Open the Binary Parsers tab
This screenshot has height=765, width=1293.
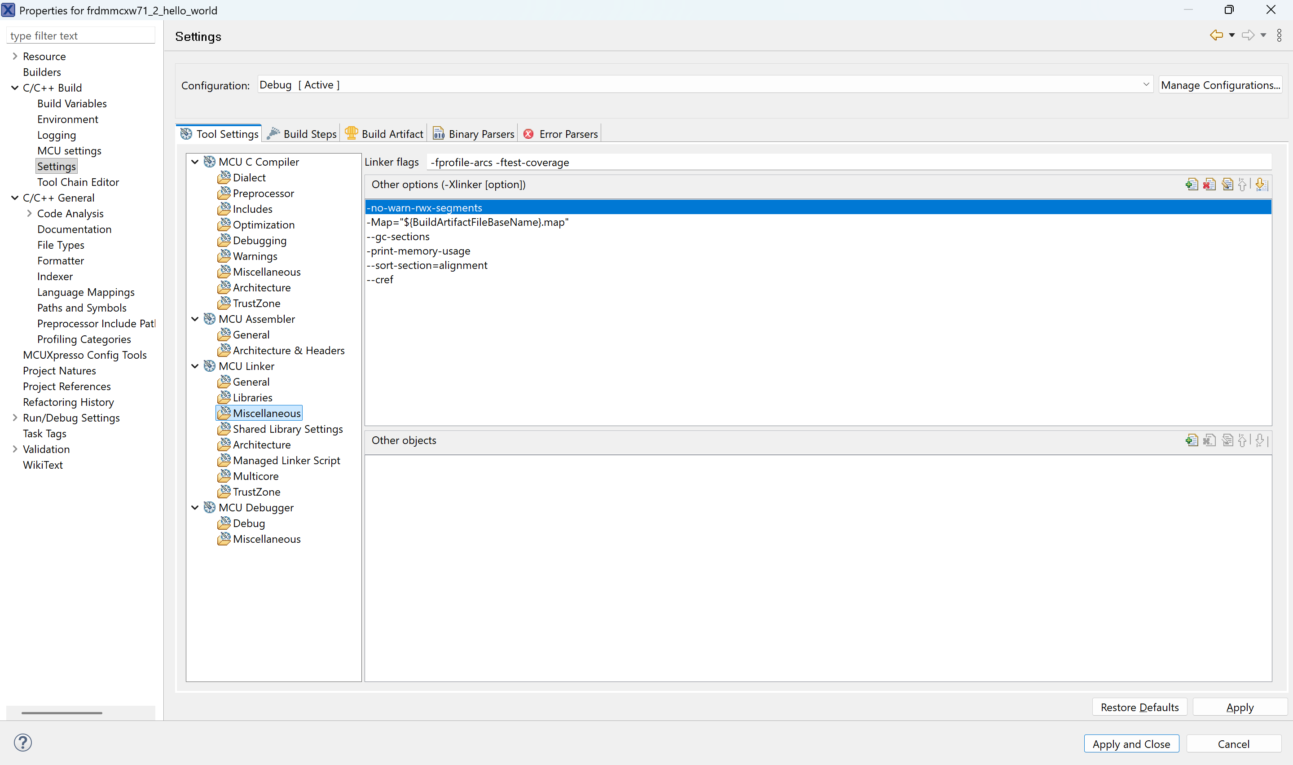(474, 133)
